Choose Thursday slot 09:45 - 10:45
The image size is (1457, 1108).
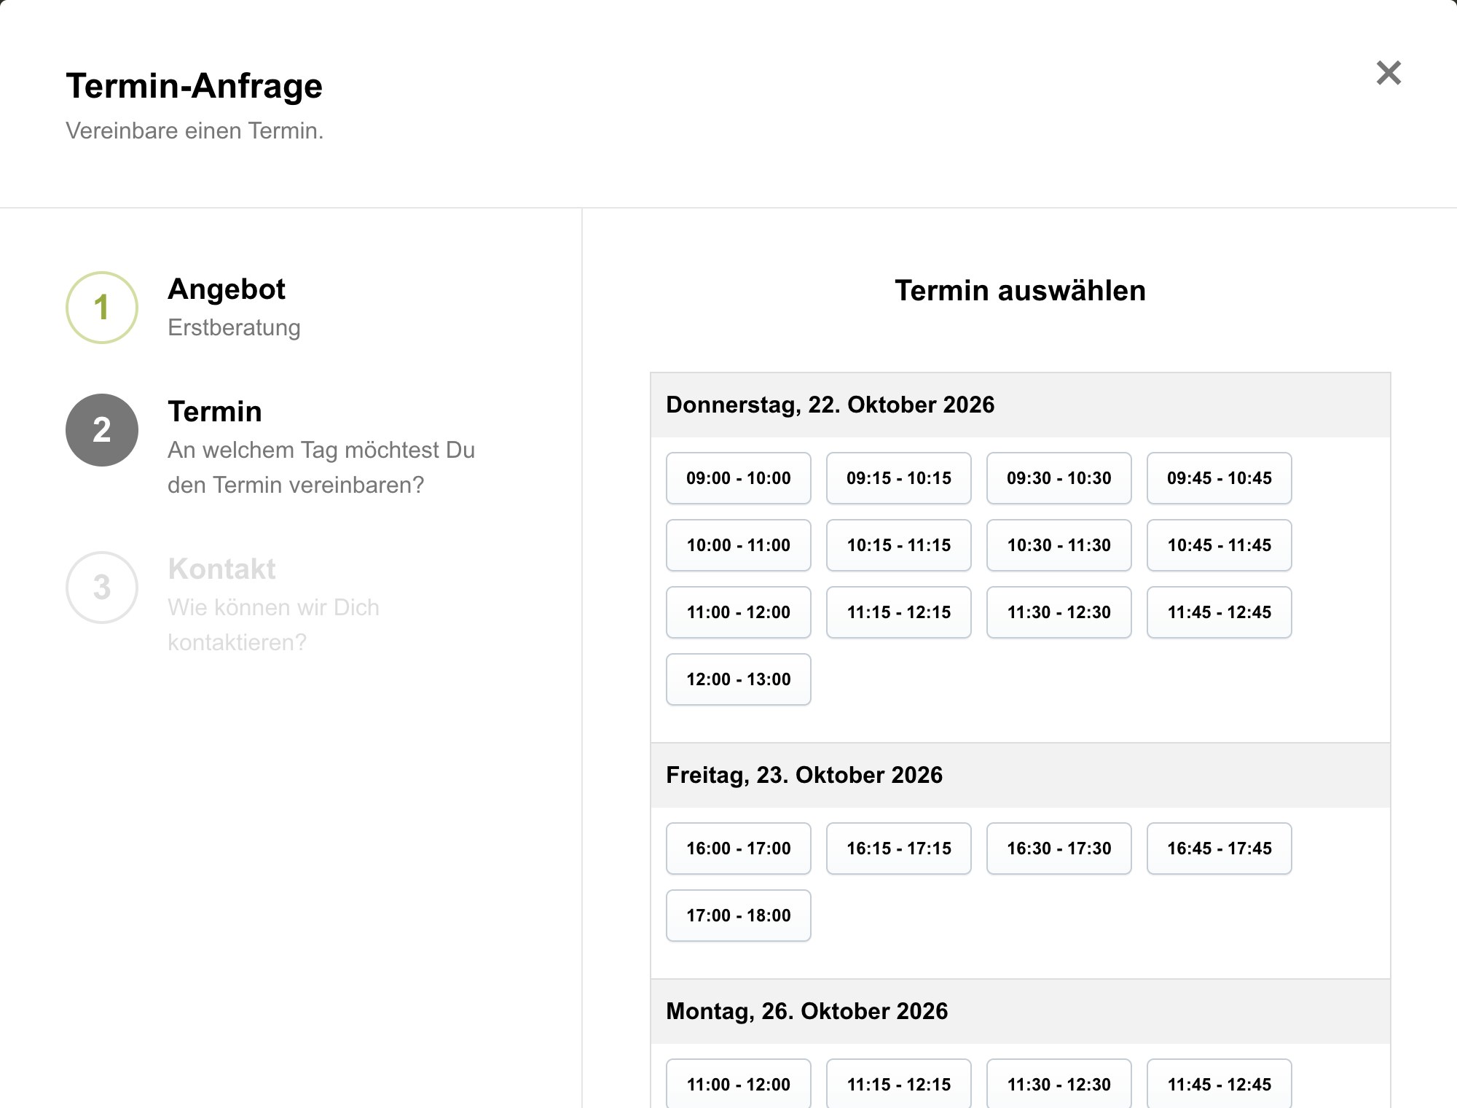click(1220, 478)
